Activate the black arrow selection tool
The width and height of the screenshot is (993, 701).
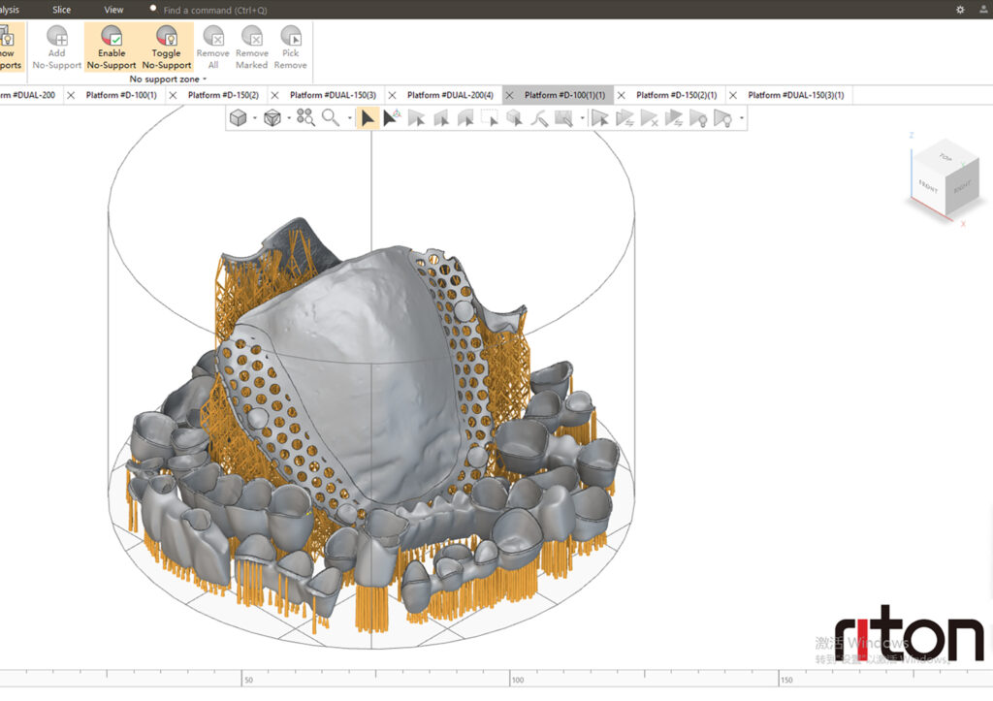point(368,118)
